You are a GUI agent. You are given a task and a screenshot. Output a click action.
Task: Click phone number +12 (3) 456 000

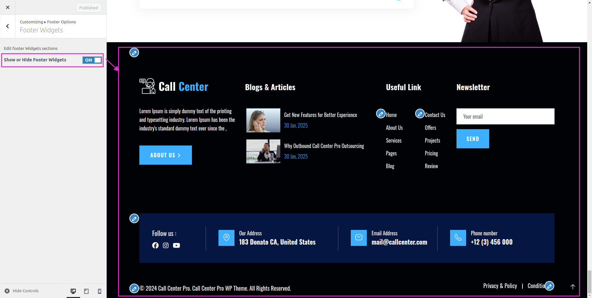(x=492, y=242)
